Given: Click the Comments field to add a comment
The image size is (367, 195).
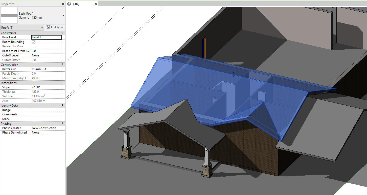Looking at the screenshot, I should pos(48,114).
